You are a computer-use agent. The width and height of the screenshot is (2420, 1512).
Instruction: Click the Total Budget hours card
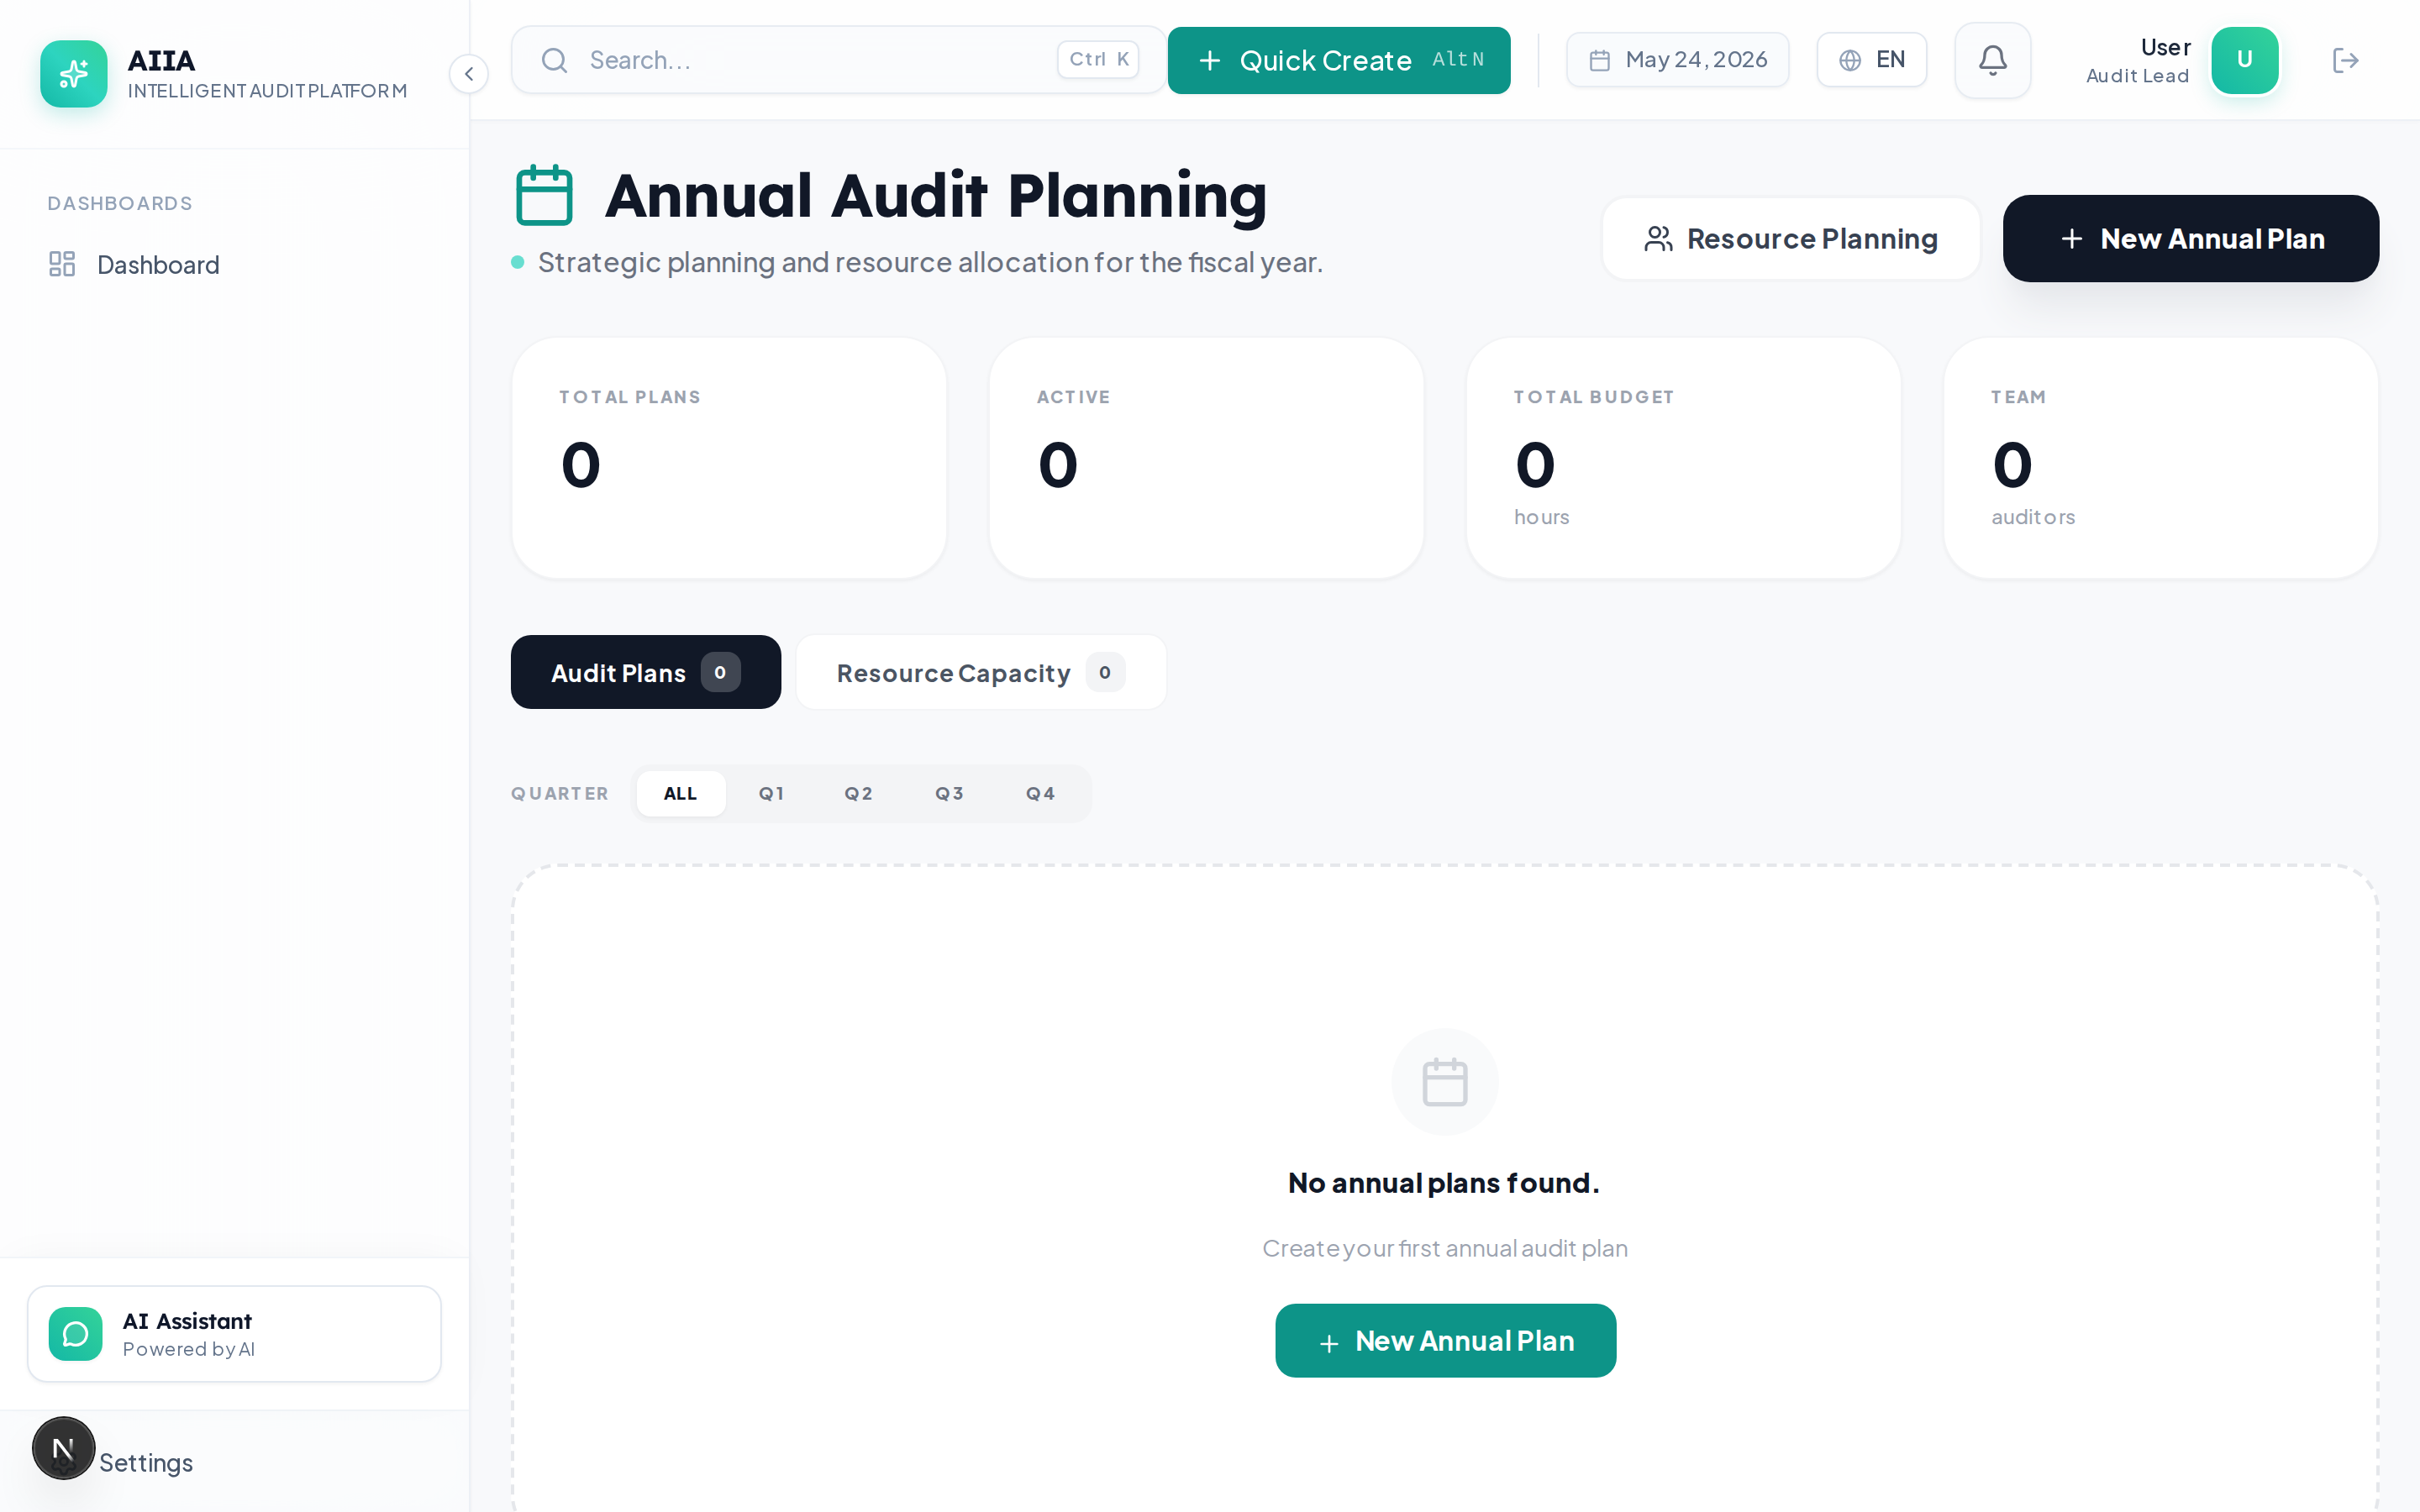pos(1683,458)
